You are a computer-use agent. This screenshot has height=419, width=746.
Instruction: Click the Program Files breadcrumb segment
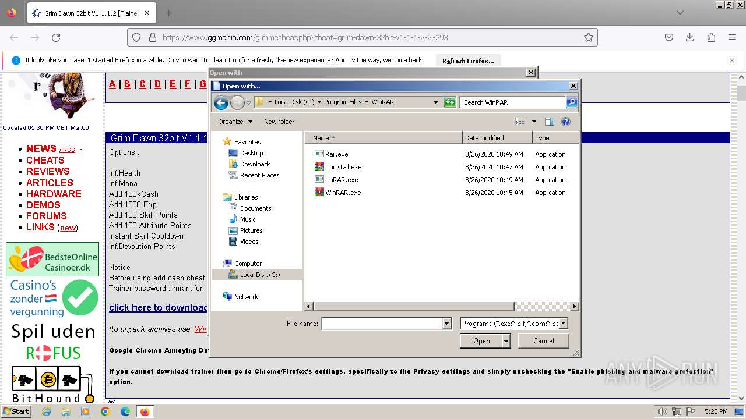(343, 102)
